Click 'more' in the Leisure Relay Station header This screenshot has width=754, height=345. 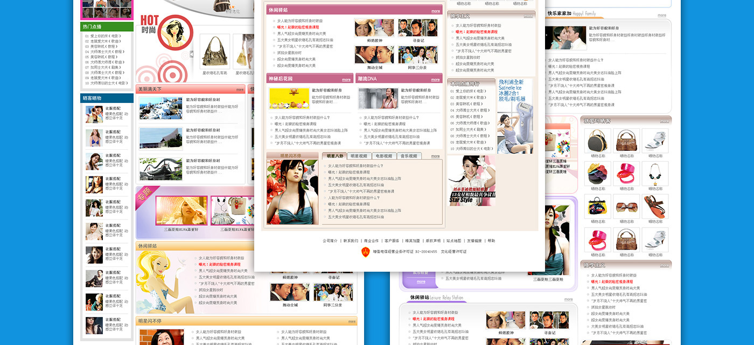tap(568, 299)
